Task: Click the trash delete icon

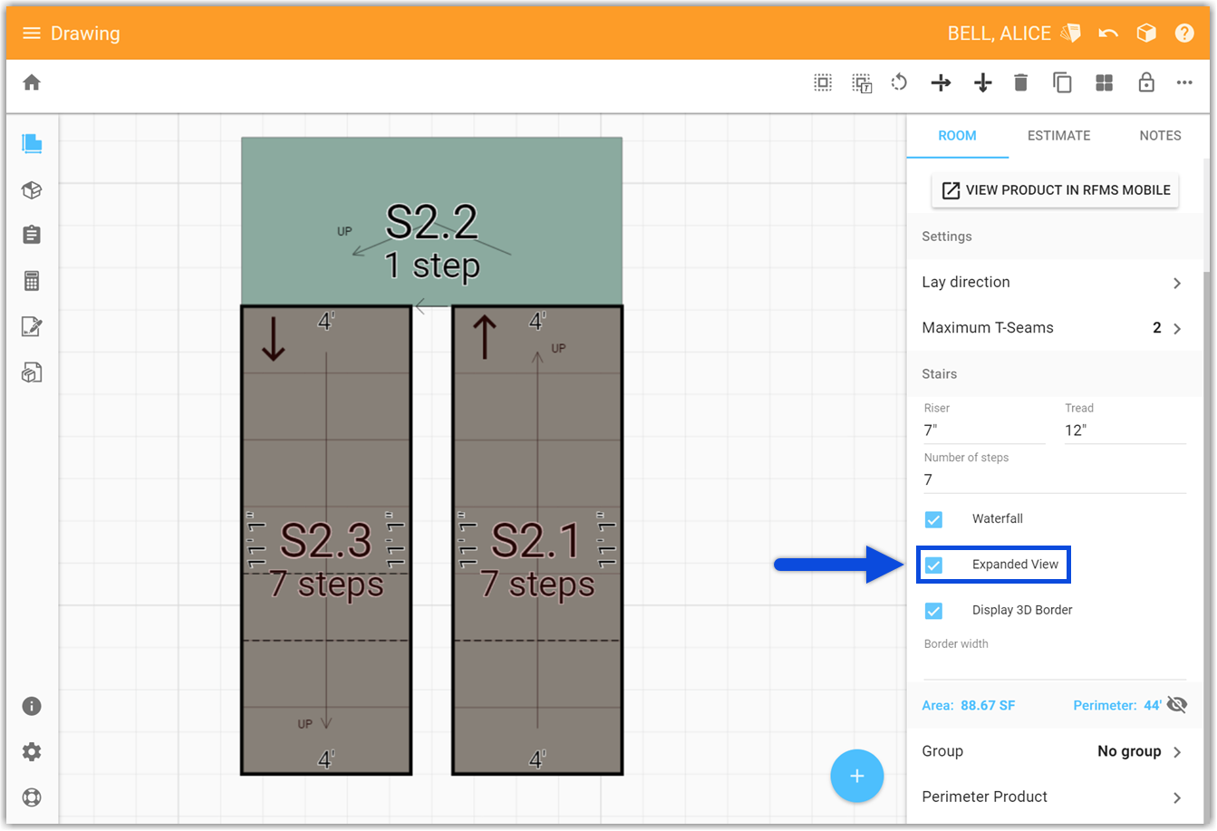Action: 1020,82
